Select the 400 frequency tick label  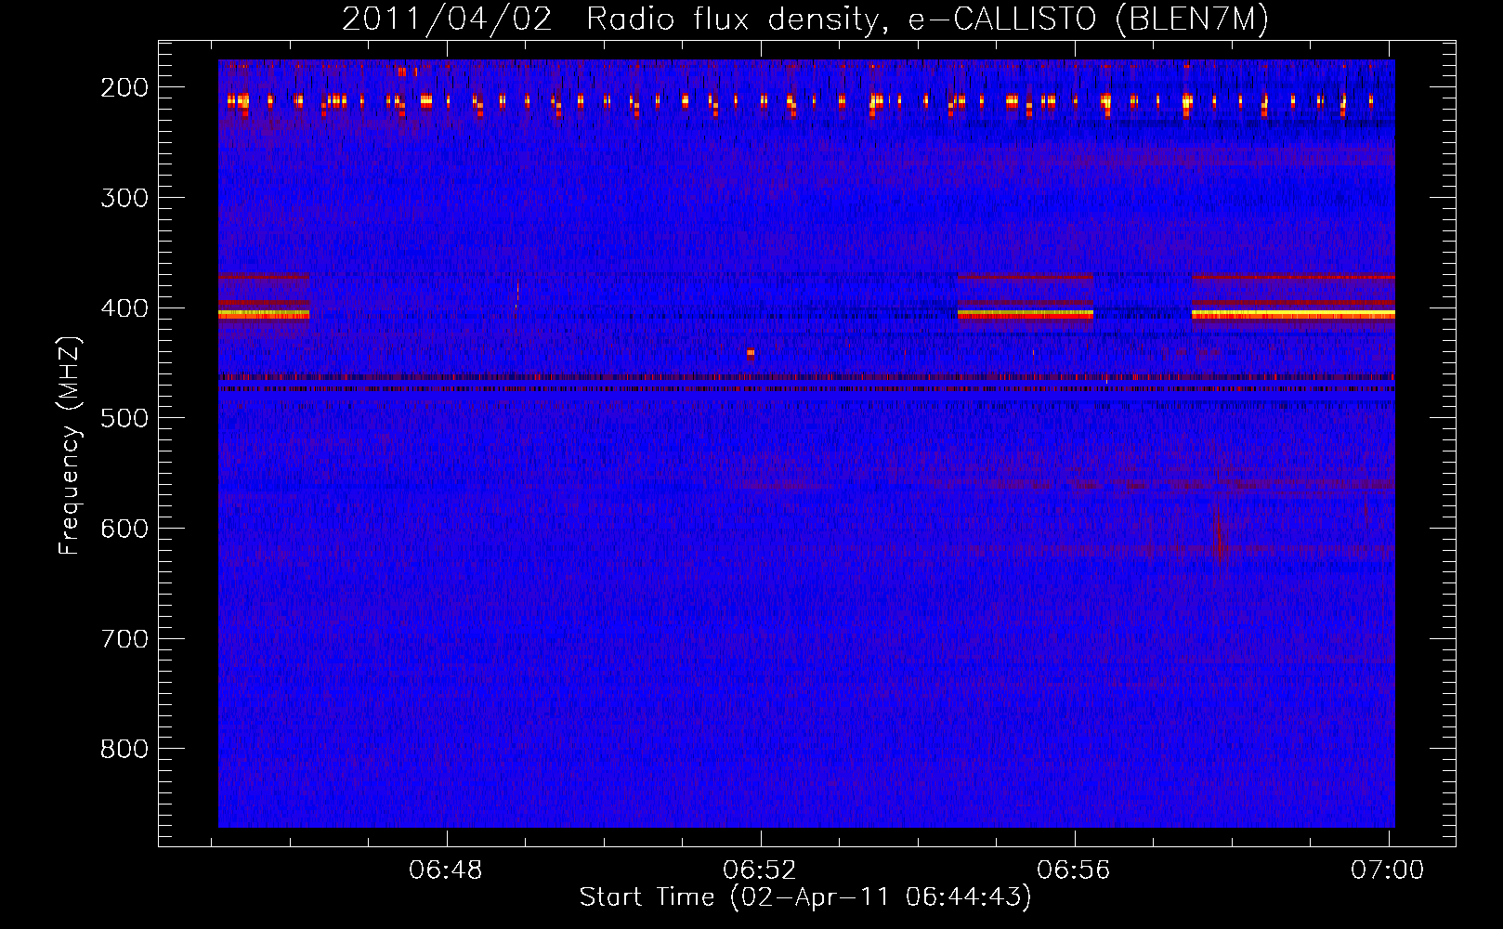[x=124, y=308]
